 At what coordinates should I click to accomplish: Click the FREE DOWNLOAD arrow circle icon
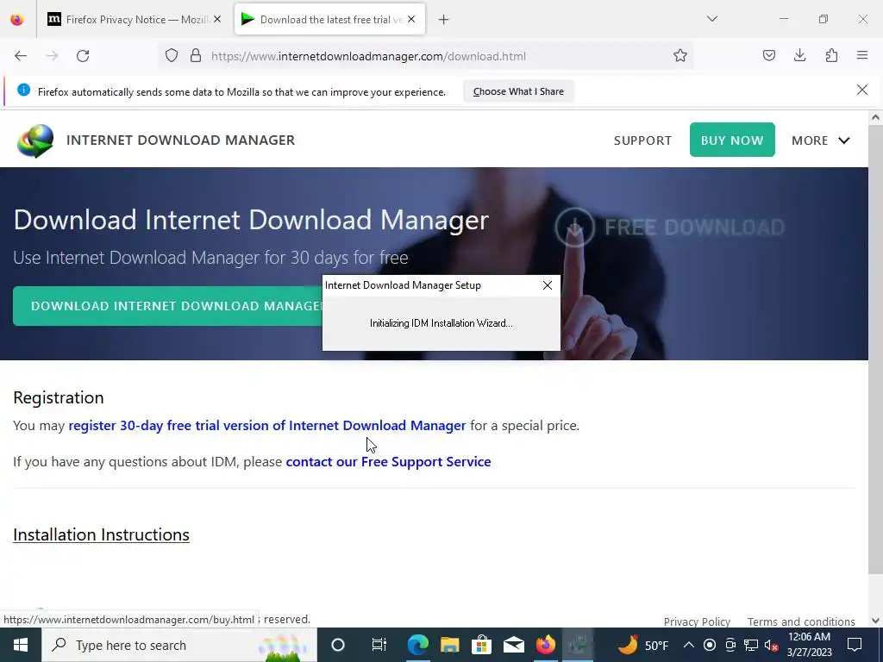[574, 228]
